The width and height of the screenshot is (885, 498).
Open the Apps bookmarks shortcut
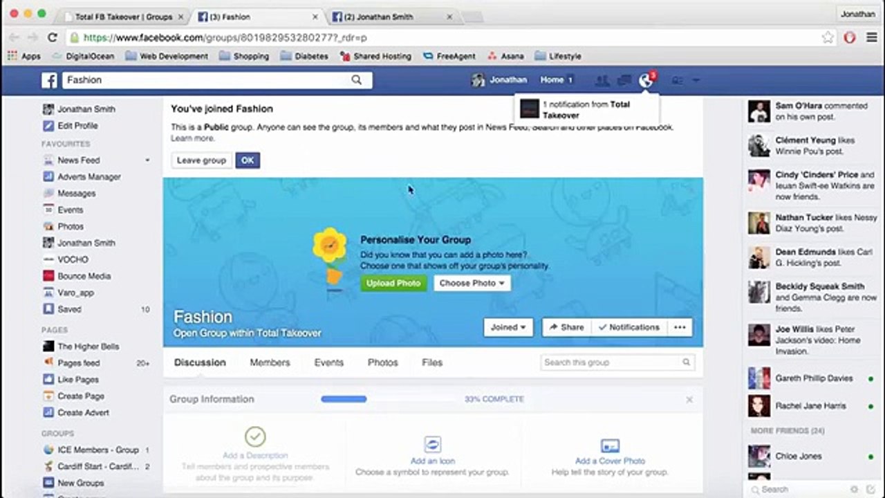click(x=24, y=56)
